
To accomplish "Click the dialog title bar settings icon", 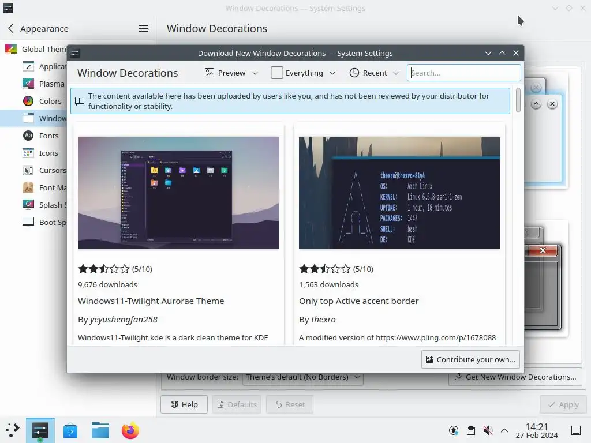I will coord(75,53).
